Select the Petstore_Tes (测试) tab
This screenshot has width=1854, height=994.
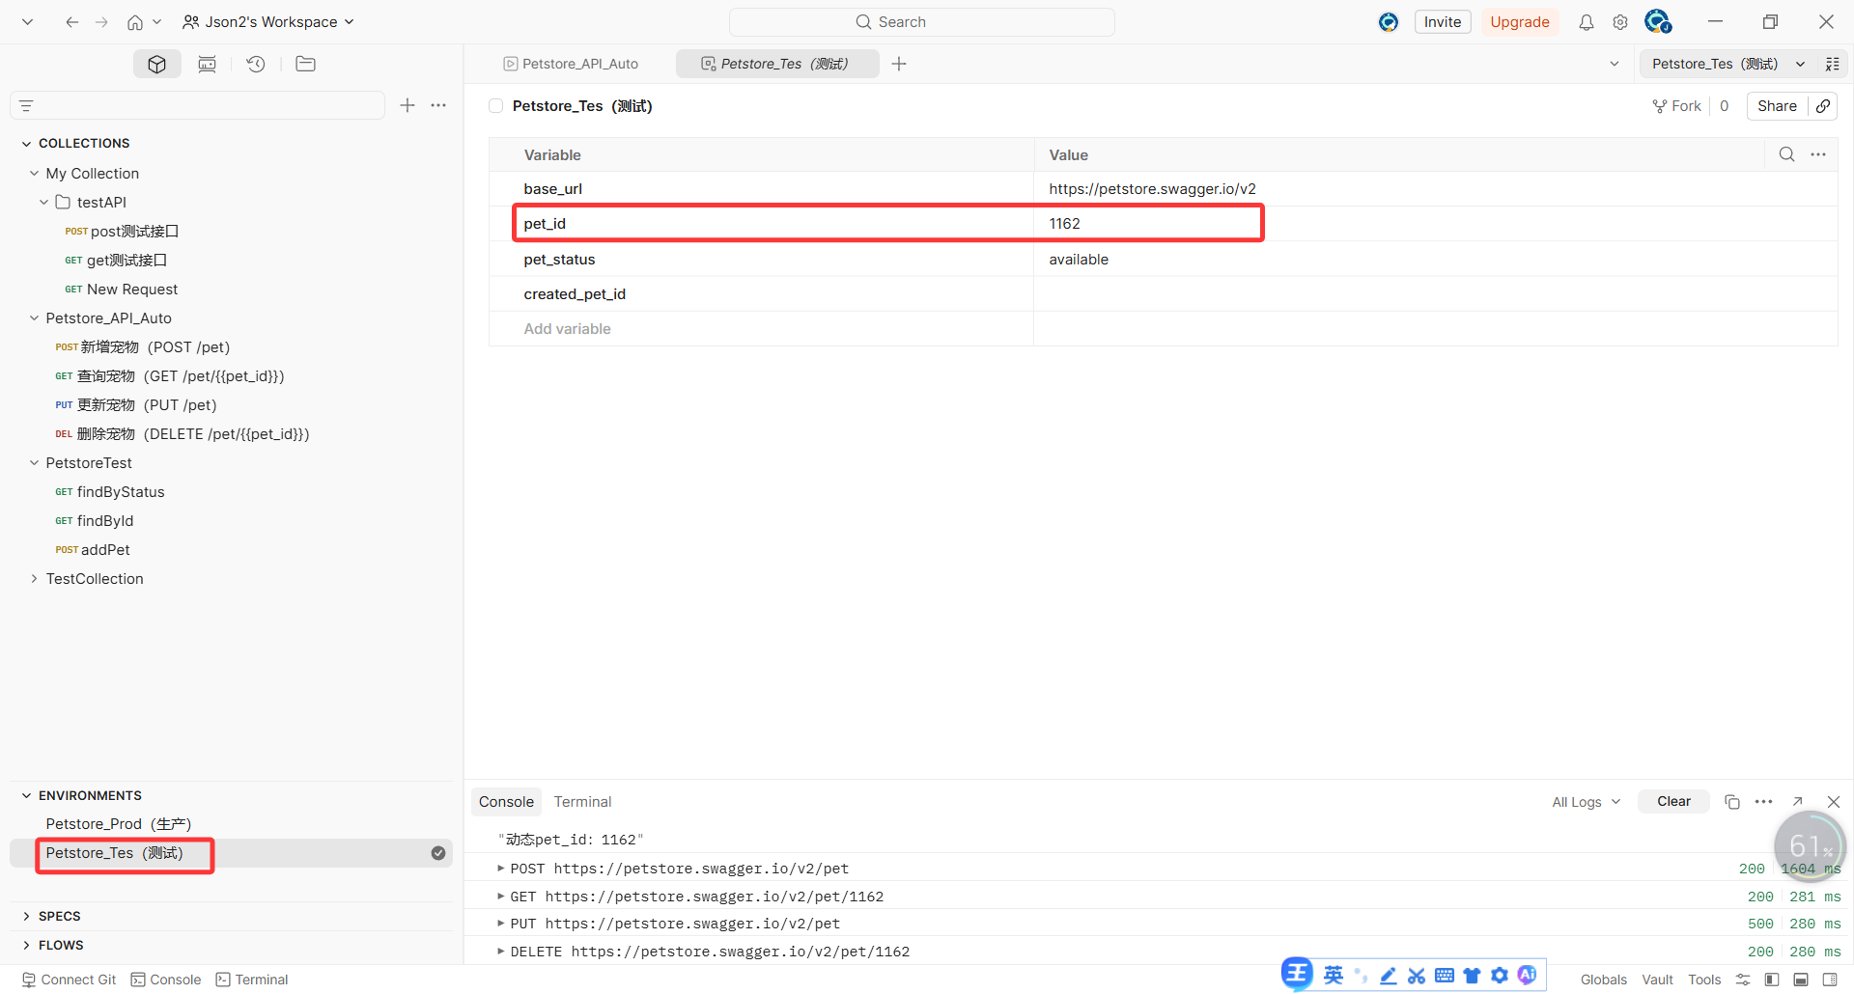pos(775,64)
